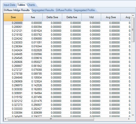Click the horizontal scrollbar thumb
This screenshot has width=136, height=124.
pos(51,119)
